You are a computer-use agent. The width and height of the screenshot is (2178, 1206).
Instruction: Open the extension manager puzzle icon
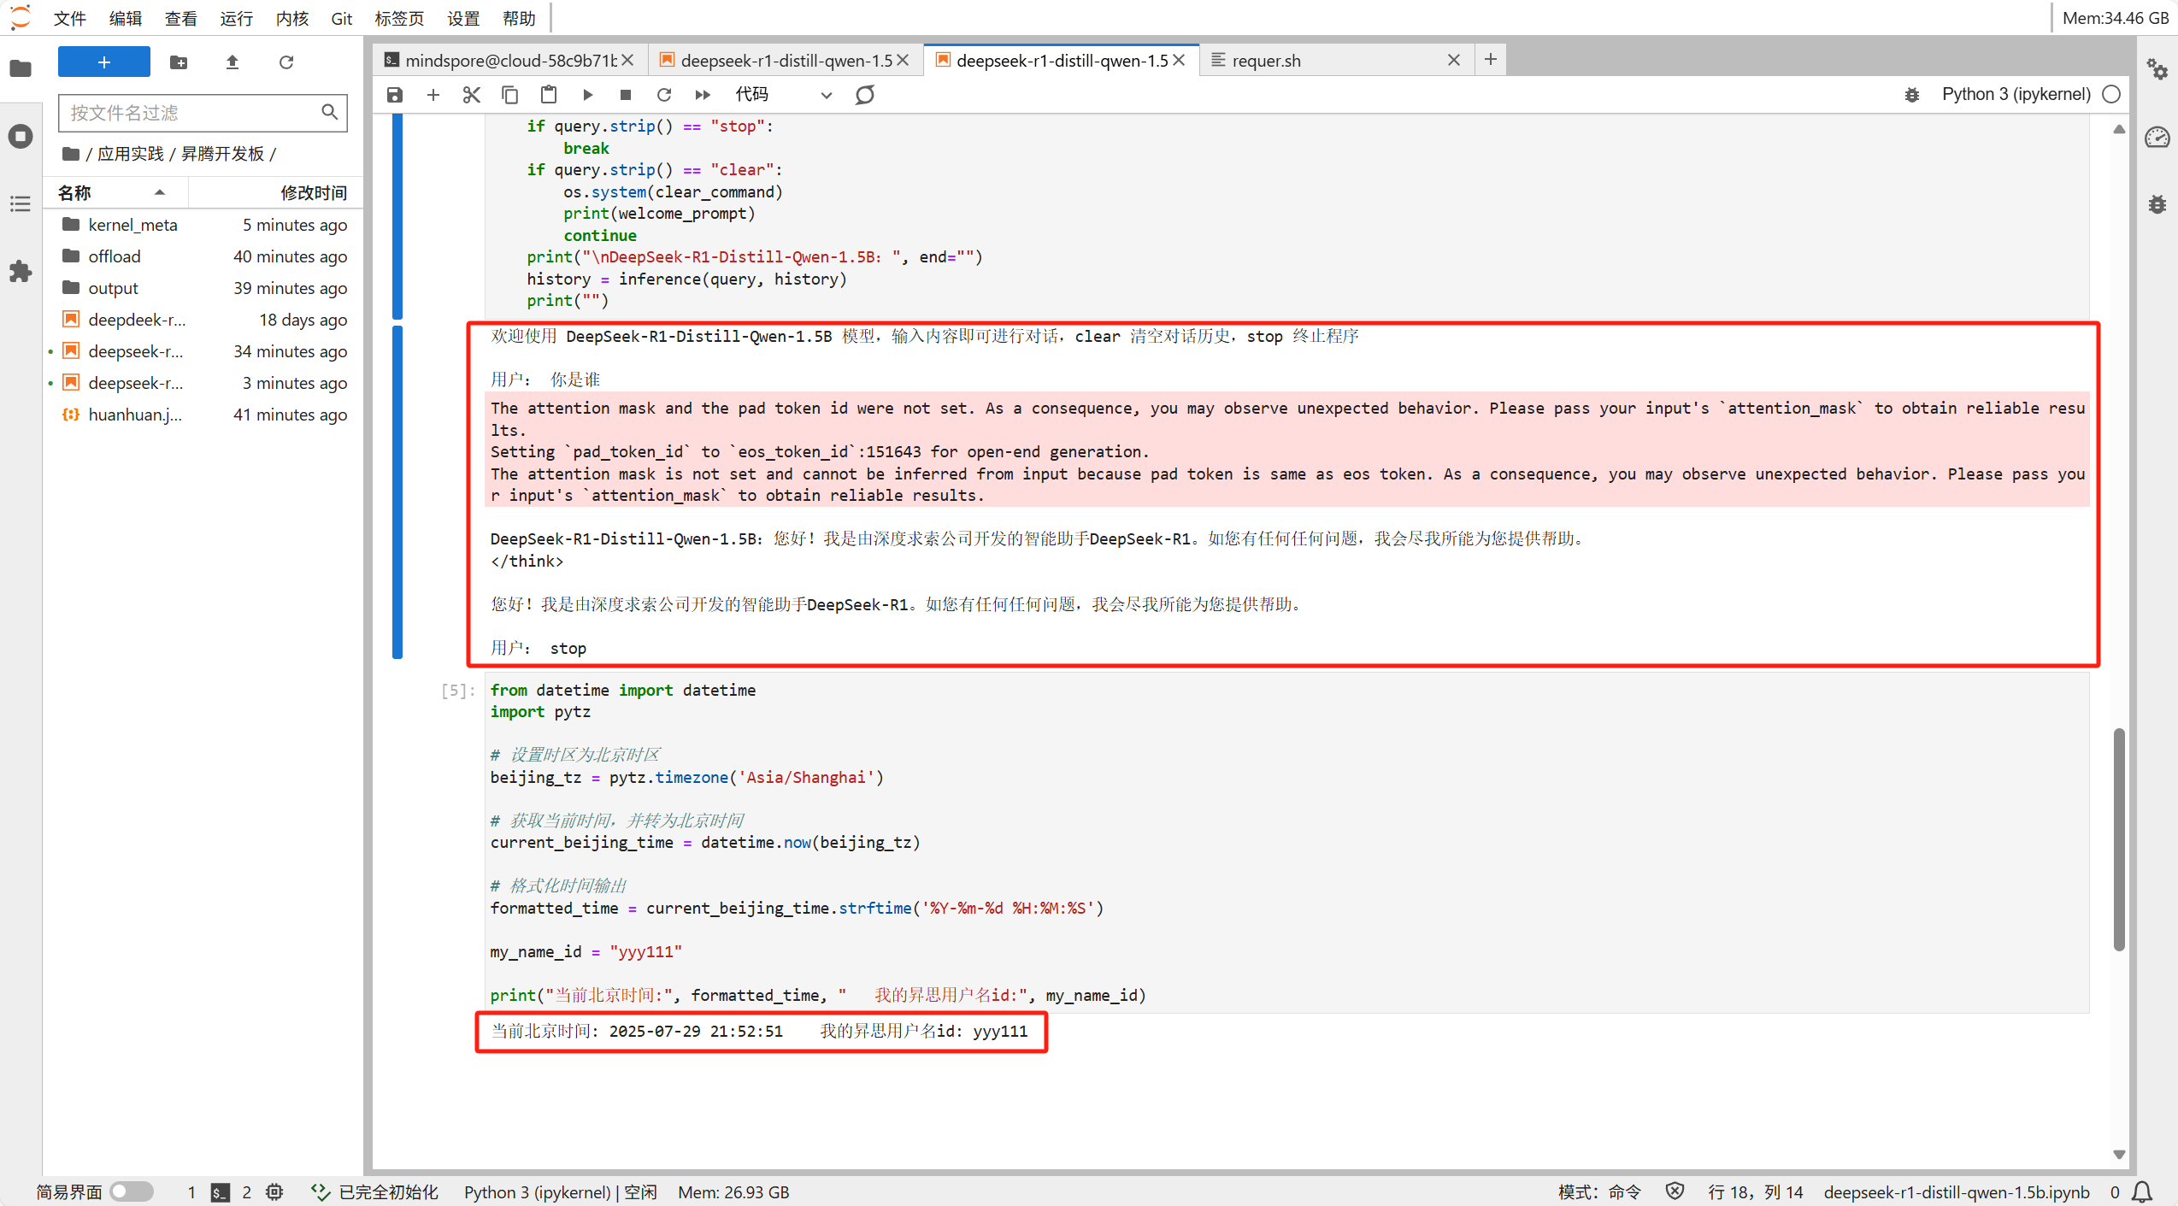[21, 272]
